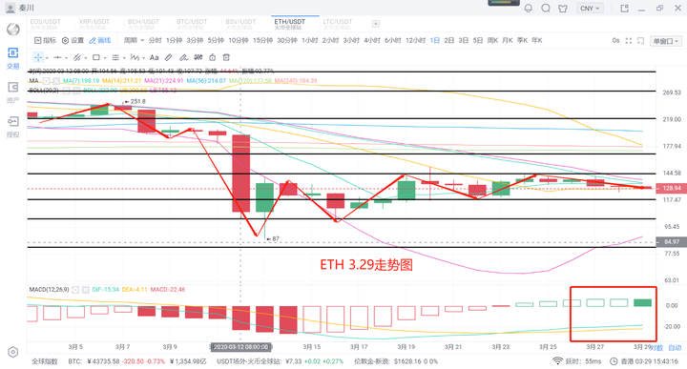Expand parallel channel tool options arrow
Image resolution: width=687 pixels, height=369 pixels.
click(x=86, y=58)
